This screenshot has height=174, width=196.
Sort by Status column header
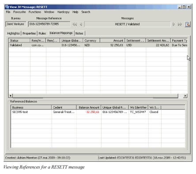[x=19, y=41]
